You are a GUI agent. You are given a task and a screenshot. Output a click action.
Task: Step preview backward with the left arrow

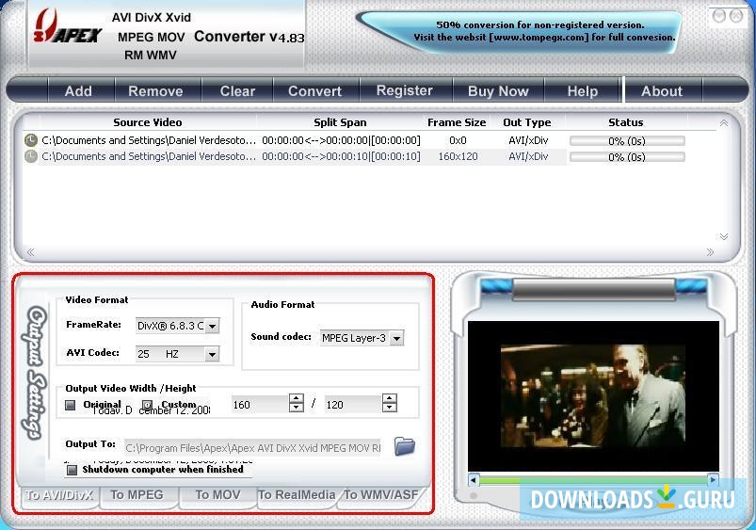[x=474, y=480]
